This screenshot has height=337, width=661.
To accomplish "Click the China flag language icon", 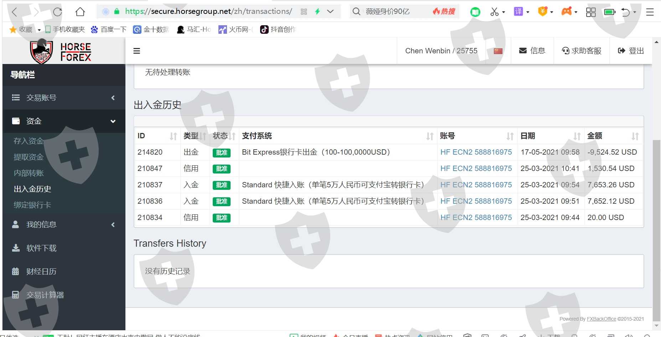I will click(x=498, y=51).
